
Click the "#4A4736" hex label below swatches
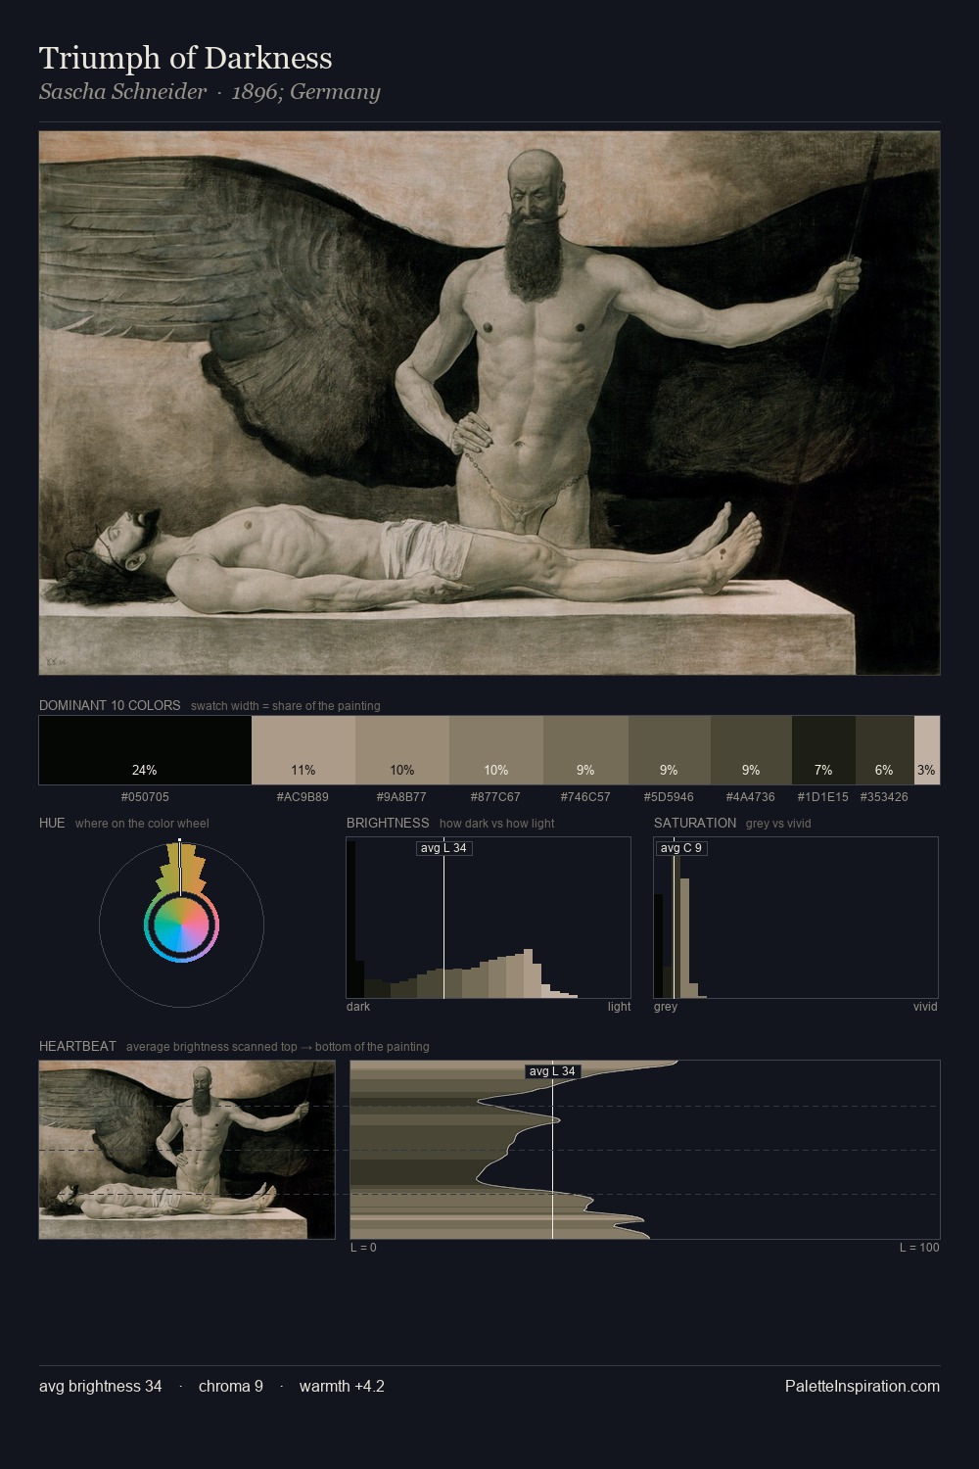click(x=750, y=797)
